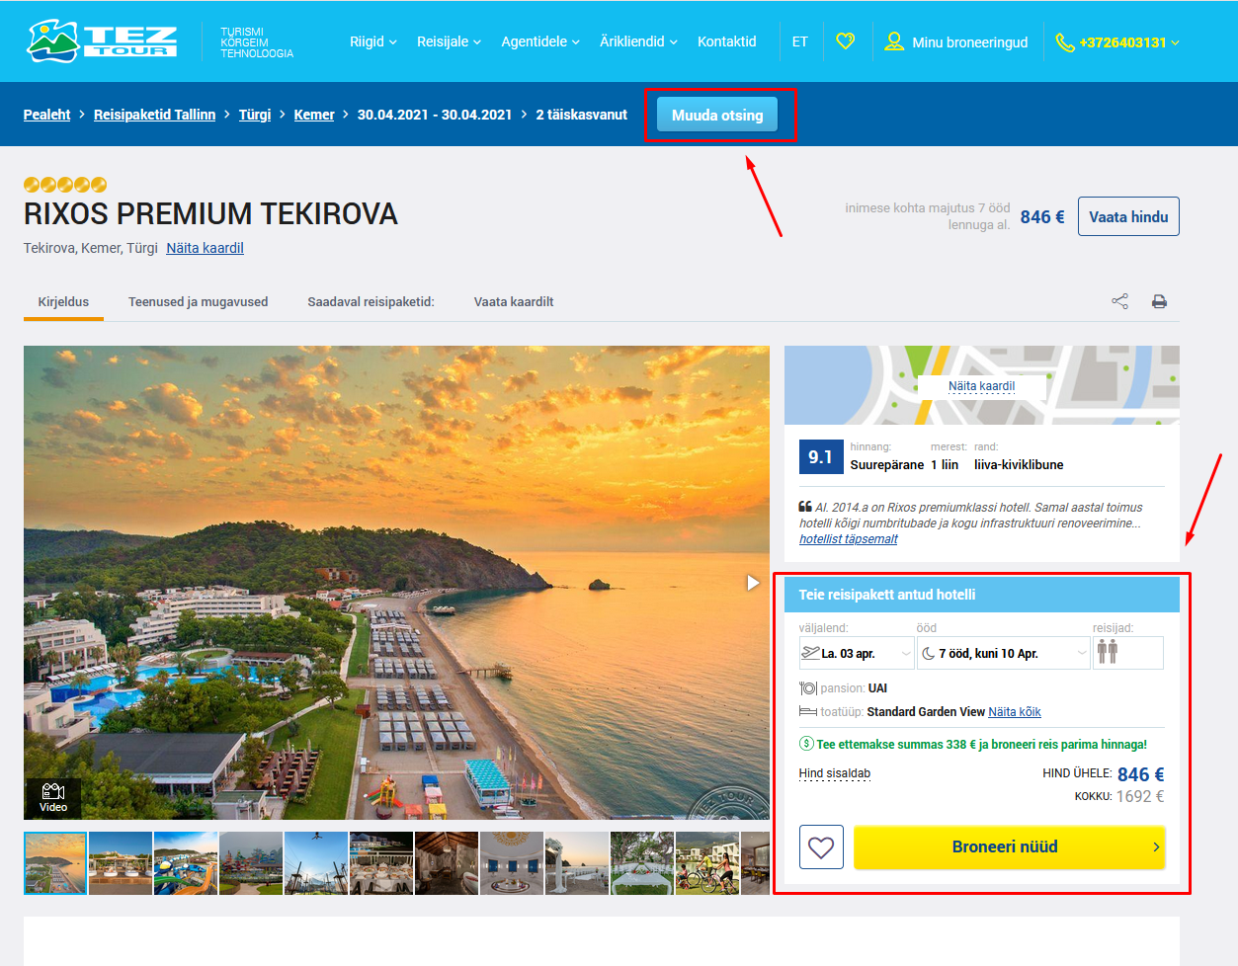
Task: Click the travelers people icon field
Action: tap(1128, 653)
